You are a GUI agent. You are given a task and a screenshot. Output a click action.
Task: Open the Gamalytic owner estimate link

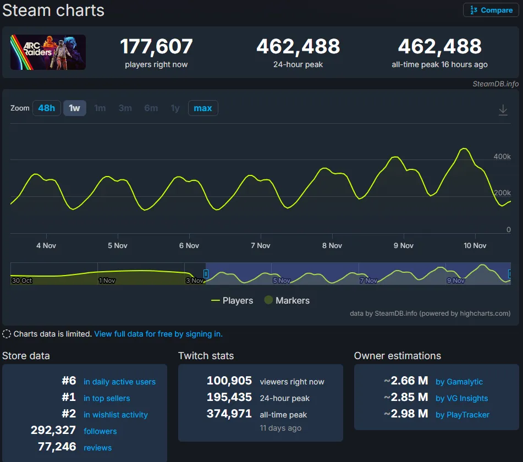click(459, 382)
